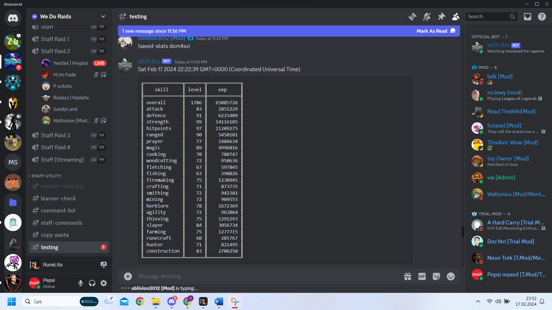Click search magnifier icon
The image size is (552, 310).
click(512, 17)
